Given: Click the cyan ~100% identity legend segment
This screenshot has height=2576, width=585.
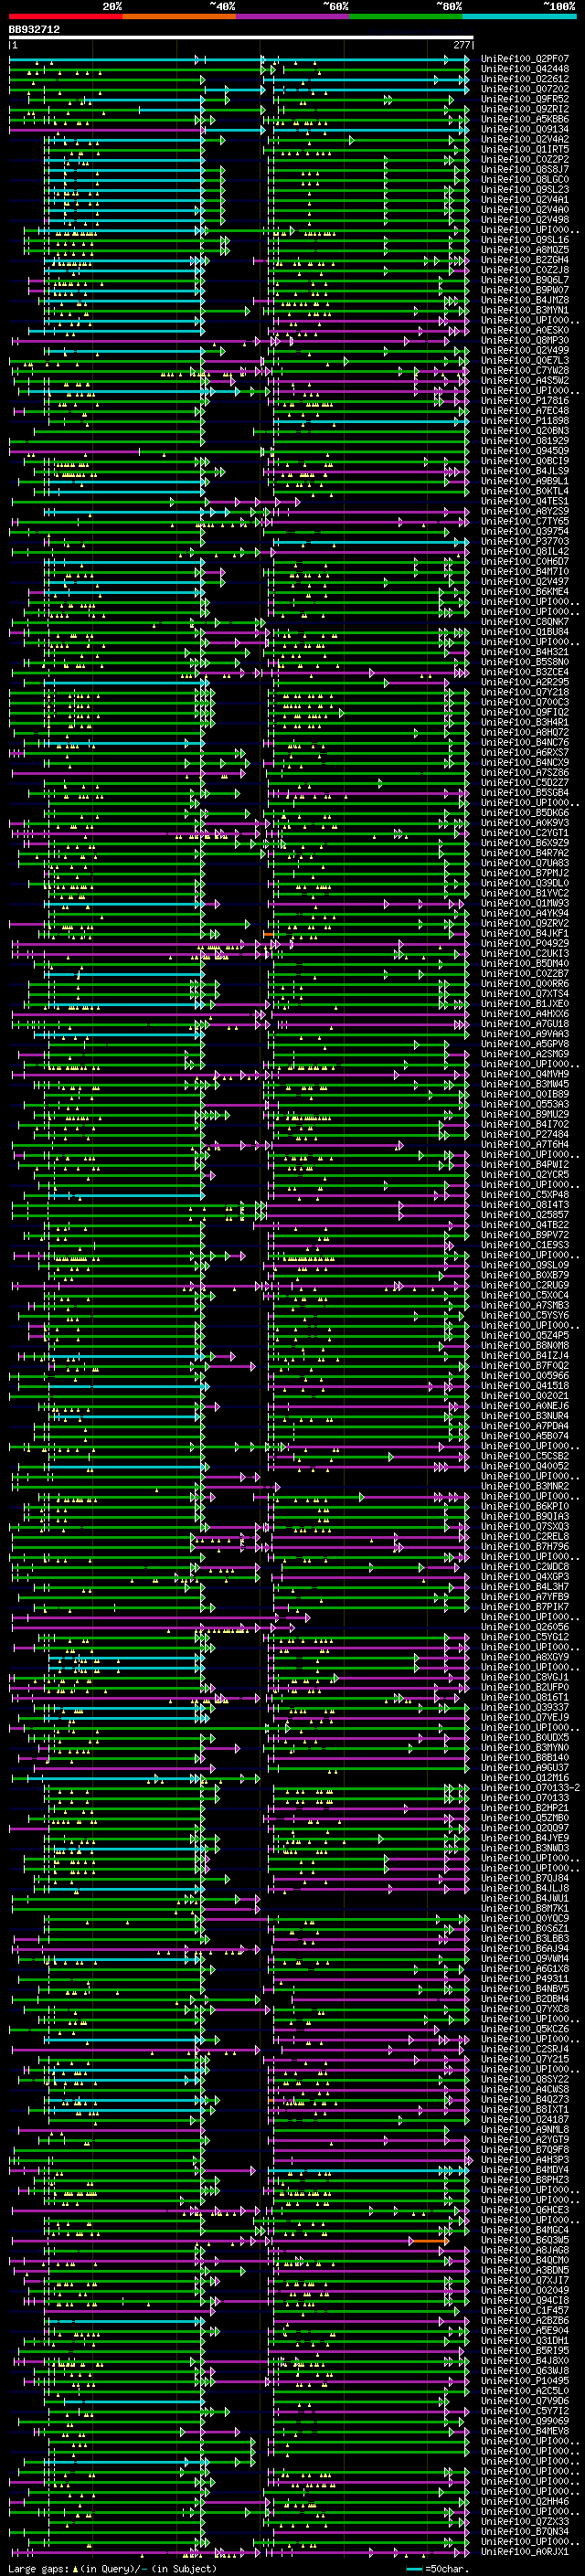Looking at the screenshot, I should click(519, 16).
